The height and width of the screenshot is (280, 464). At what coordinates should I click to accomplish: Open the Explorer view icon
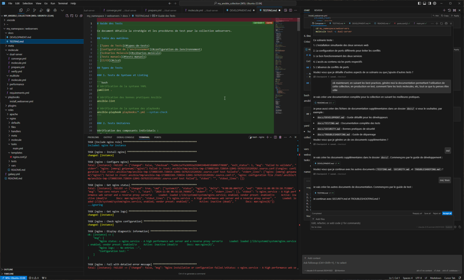[21, 10]
